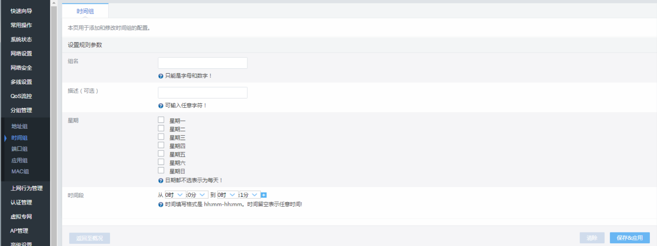Expand the end minute 1分 dropdown

[249, 195]
